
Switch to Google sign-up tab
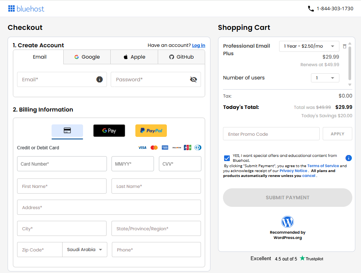(87, 57)
